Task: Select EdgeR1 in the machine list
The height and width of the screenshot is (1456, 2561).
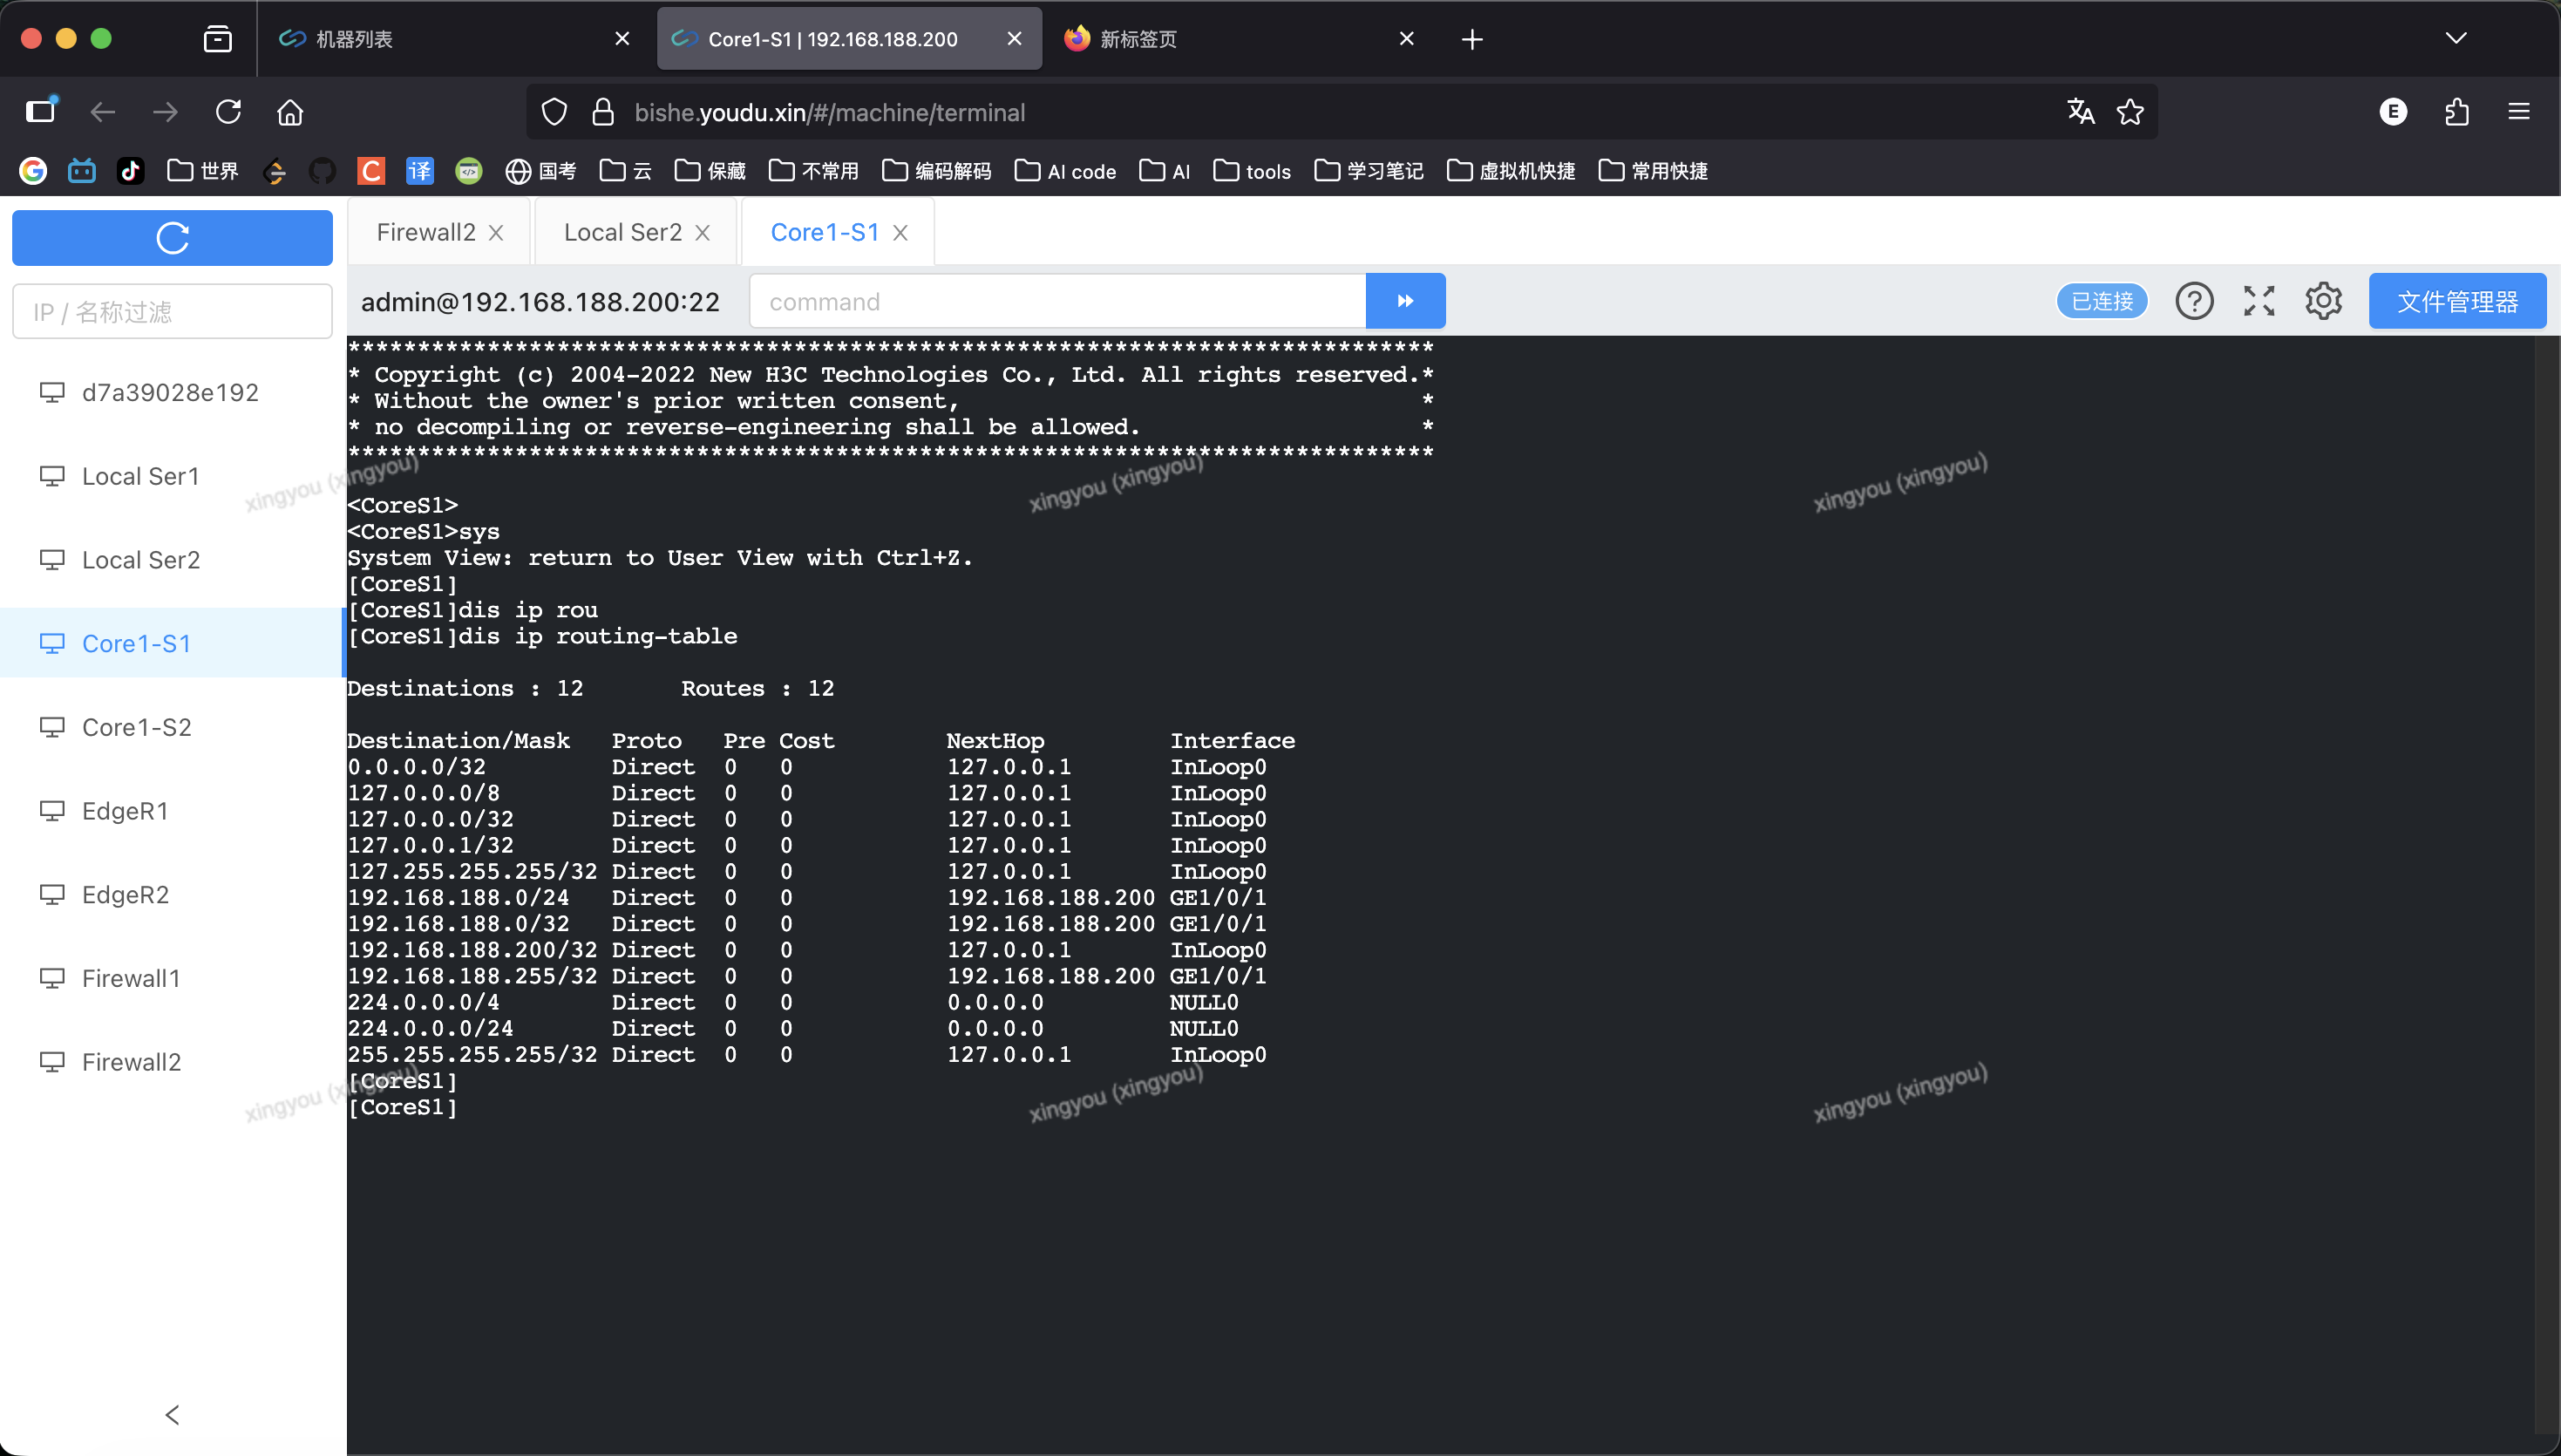Action: tap(125, 811)
